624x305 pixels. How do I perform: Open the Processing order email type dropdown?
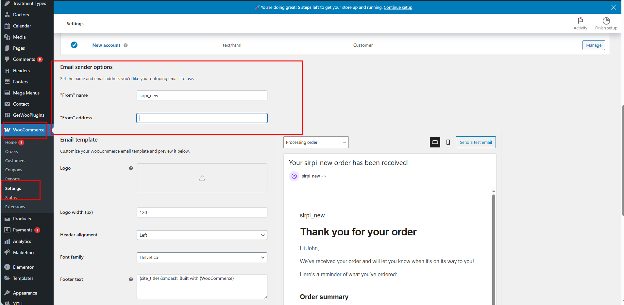[316, 142]
